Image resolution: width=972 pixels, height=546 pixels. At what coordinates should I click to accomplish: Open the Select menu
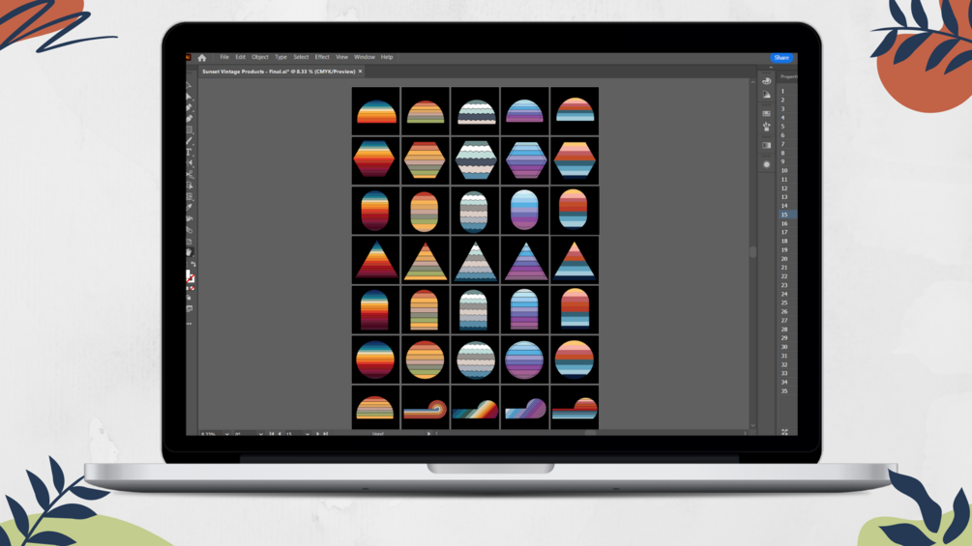point(301,57)
